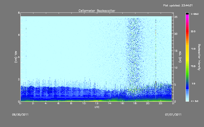This screenshot has height=127, width=204.
Task: Select the "AGL (kft)" right axis label
Action: (180, 57)
